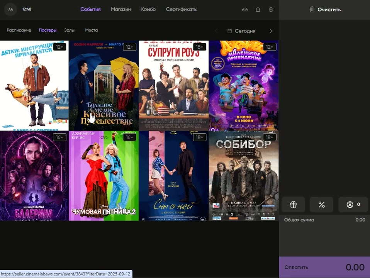The width and height of the screenshot is (370, 278).
Task: Open customer selection person icon button
Action: pyautogui.click(x=353, y=205)
